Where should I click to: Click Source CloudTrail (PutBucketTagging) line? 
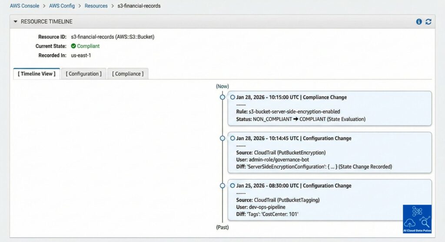coord(278,200)
